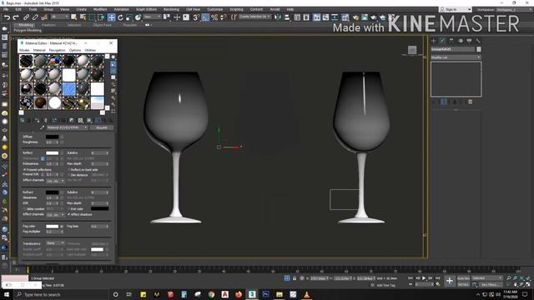Open the Modifier List dropdown
The width and height of the screenshot is (534, 300).
456,57
